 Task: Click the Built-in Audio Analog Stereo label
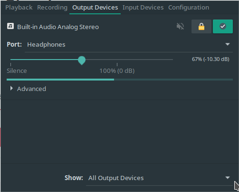coord(58,27)
